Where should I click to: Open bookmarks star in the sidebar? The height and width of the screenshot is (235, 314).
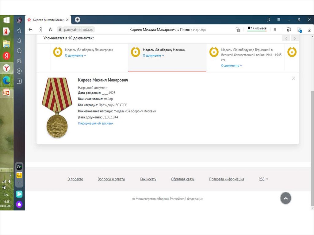click(19, 30)
